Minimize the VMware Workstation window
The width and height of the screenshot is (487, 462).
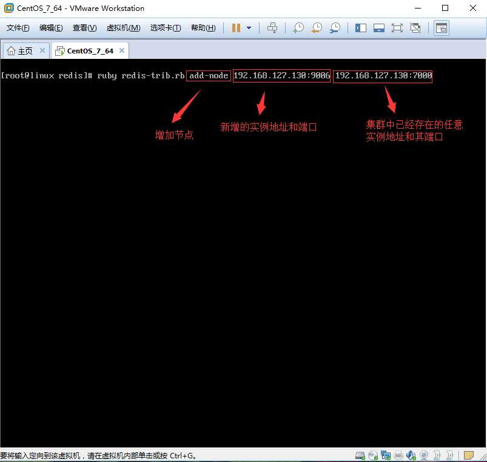(418, 8)
